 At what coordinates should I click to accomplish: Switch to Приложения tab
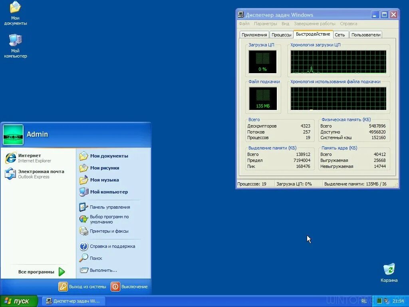(x=254, y=35)
